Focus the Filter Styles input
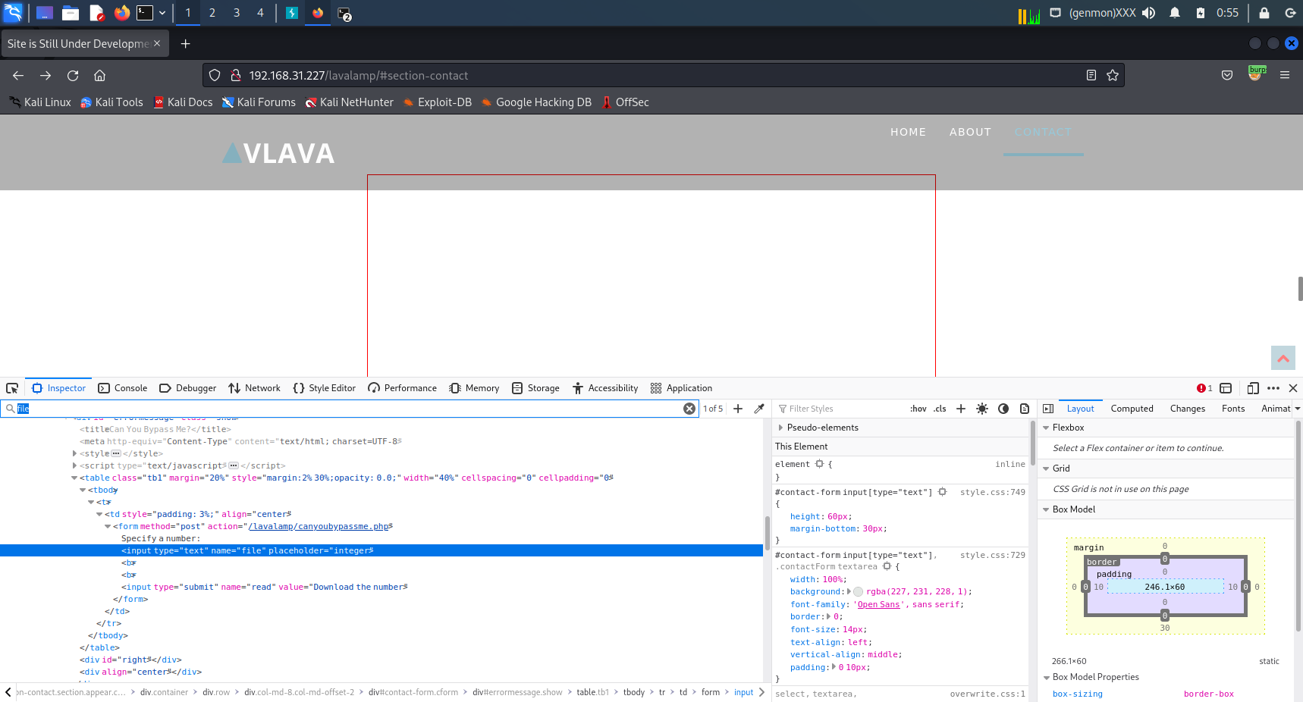 click(842, 409)
